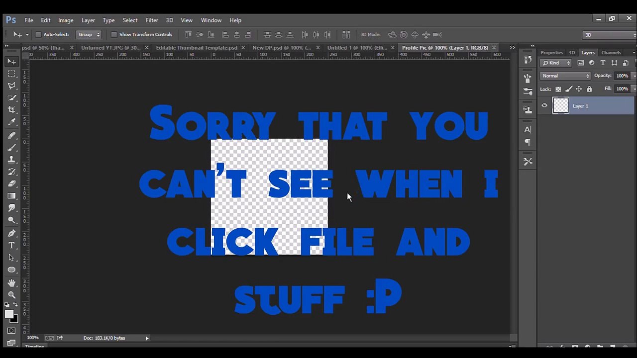Screen dimensions: 637x358
Task: Toggle Lock all padlock icon
Action: (589, 89)
